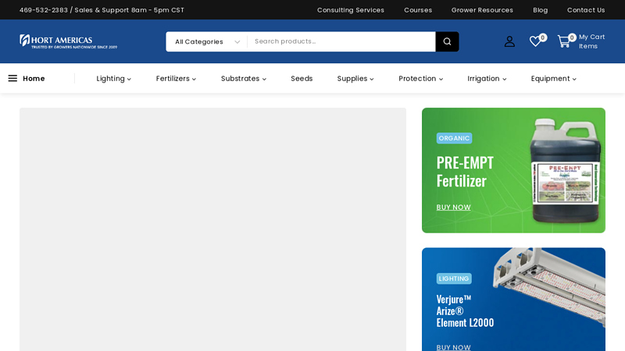Click Buy Now on PRE-EMPT Fertilizer banner
Viewport: 625px width, 351px height.
pos(453,207)
